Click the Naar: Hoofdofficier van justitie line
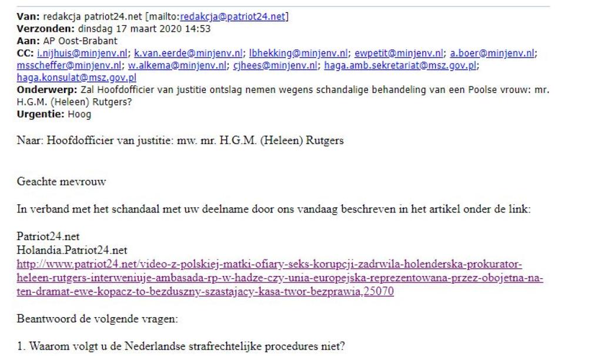Viewport: 602px width, 356px height. click(x=180, y=140)
